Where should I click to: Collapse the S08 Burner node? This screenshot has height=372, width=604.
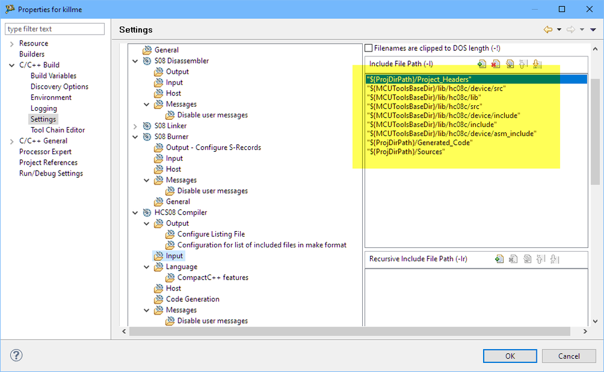pyautogui.click(x=135, y=137)
